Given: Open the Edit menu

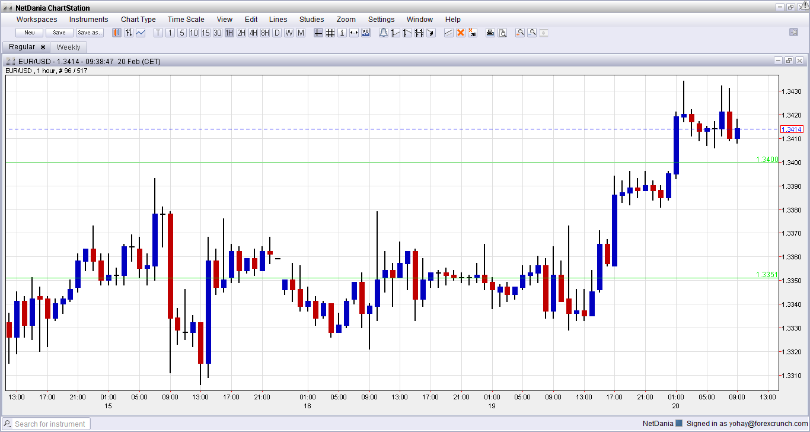Looking at the screenshot, I should click(251, 20).
